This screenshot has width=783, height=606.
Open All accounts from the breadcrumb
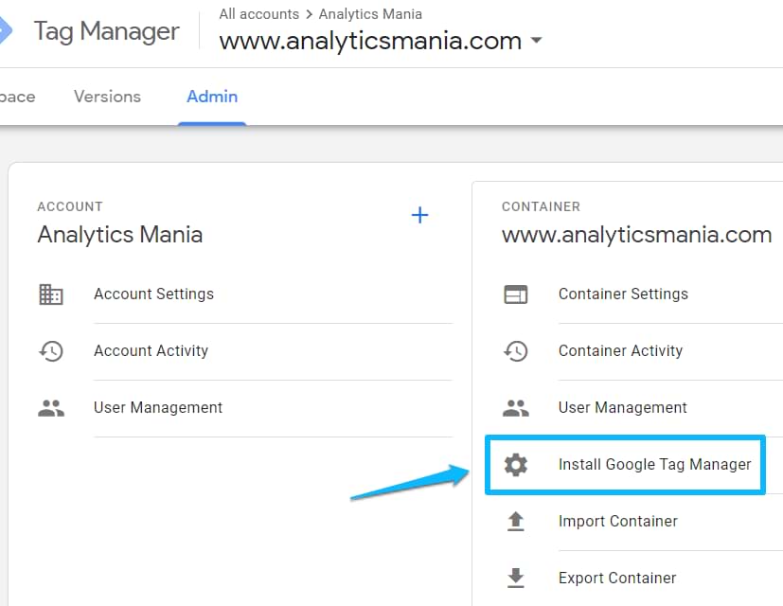tap(258, 13)
